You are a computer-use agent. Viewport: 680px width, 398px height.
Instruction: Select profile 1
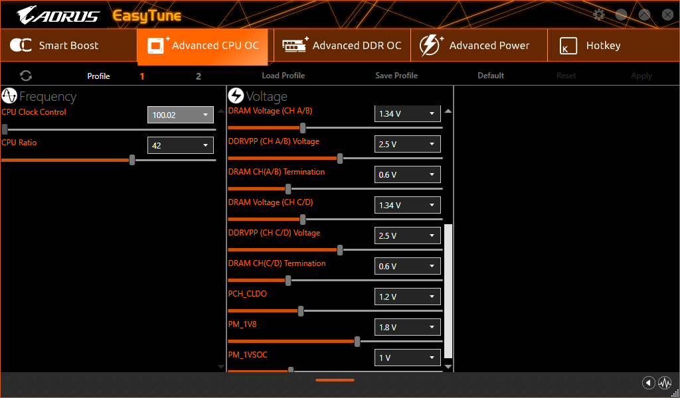coord(142,76)
